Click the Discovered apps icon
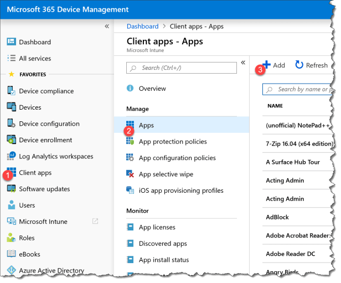This screenshot has width=341, height=283. [130, 243]
